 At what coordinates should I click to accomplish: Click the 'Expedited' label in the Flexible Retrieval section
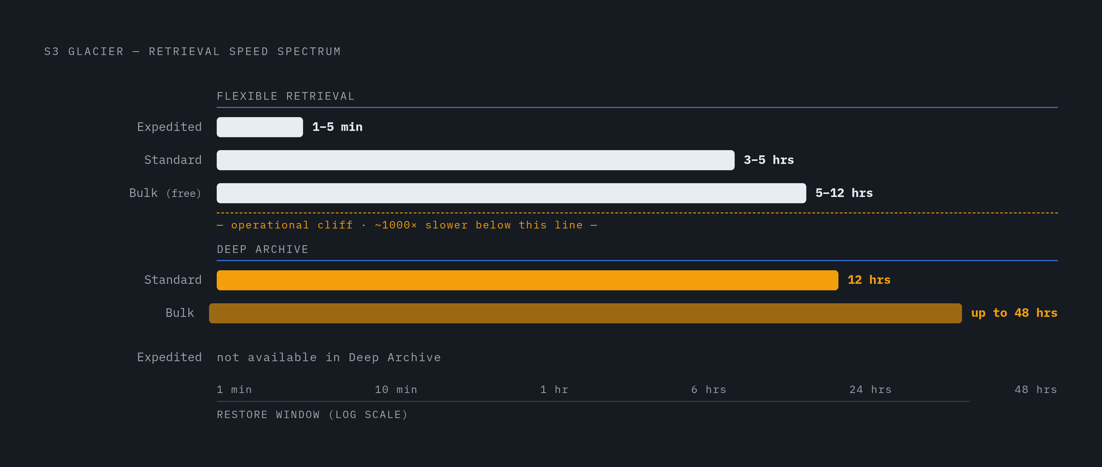pos(169,127)
